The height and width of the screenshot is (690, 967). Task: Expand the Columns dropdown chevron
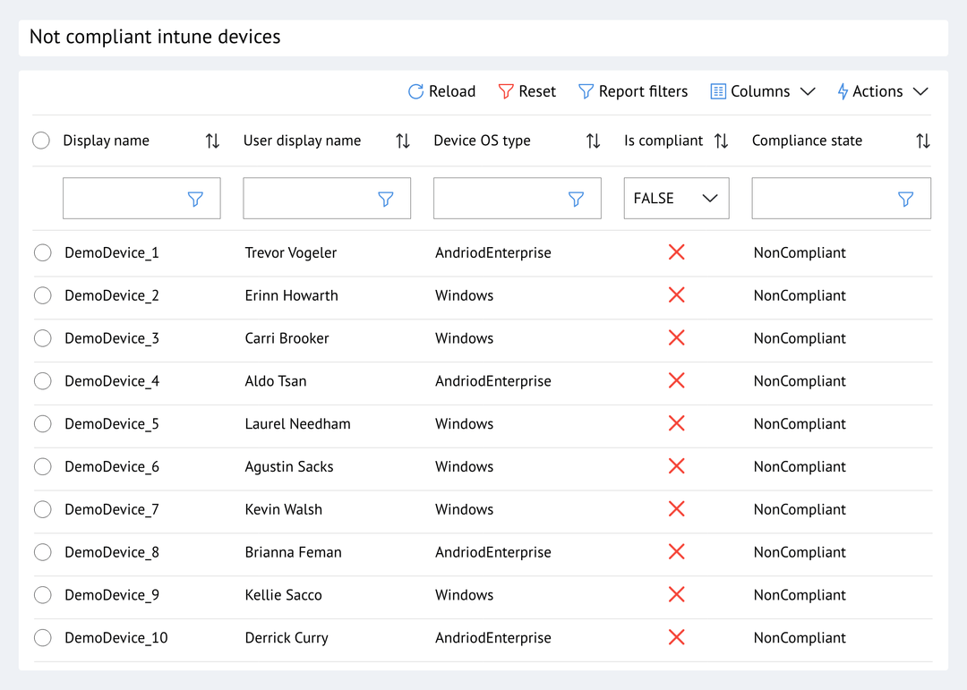[x=809, y=91]
